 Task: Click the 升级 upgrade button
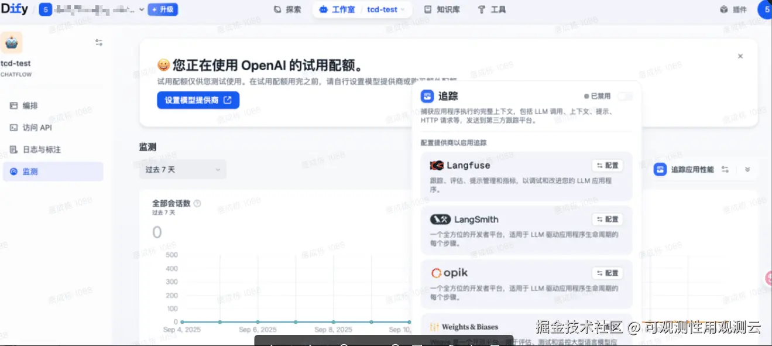[x=163, y=9]
